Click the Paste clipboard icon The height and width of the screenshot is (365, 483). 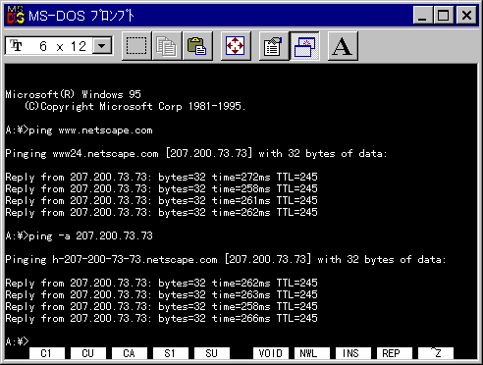(197, 46)
